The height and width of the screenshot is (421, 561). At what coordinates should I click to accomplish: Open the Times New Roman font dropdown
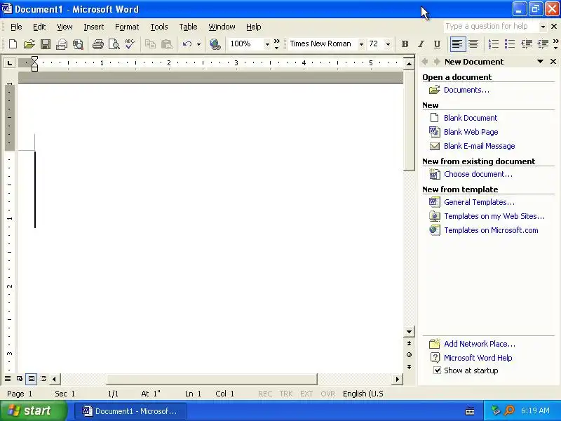coord(361,44)
